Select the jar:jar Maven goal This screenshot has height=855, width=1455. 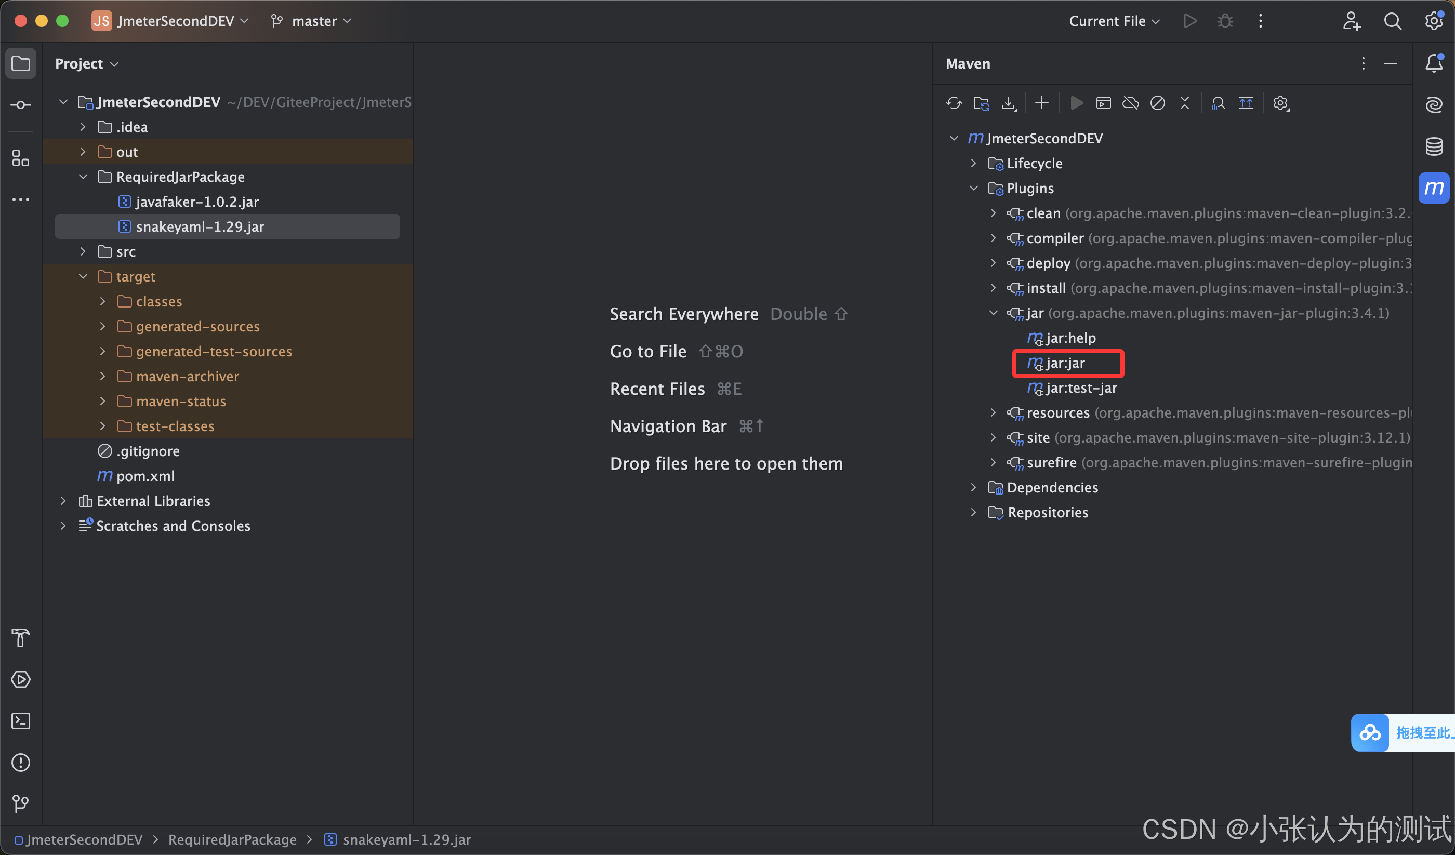1065,363
